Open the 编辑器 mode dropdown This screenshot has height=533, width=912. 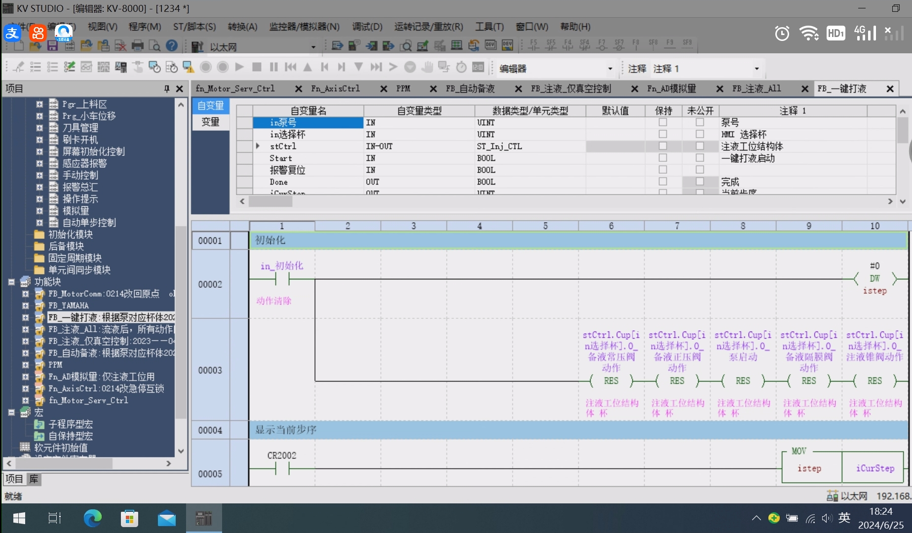(610, 69)
